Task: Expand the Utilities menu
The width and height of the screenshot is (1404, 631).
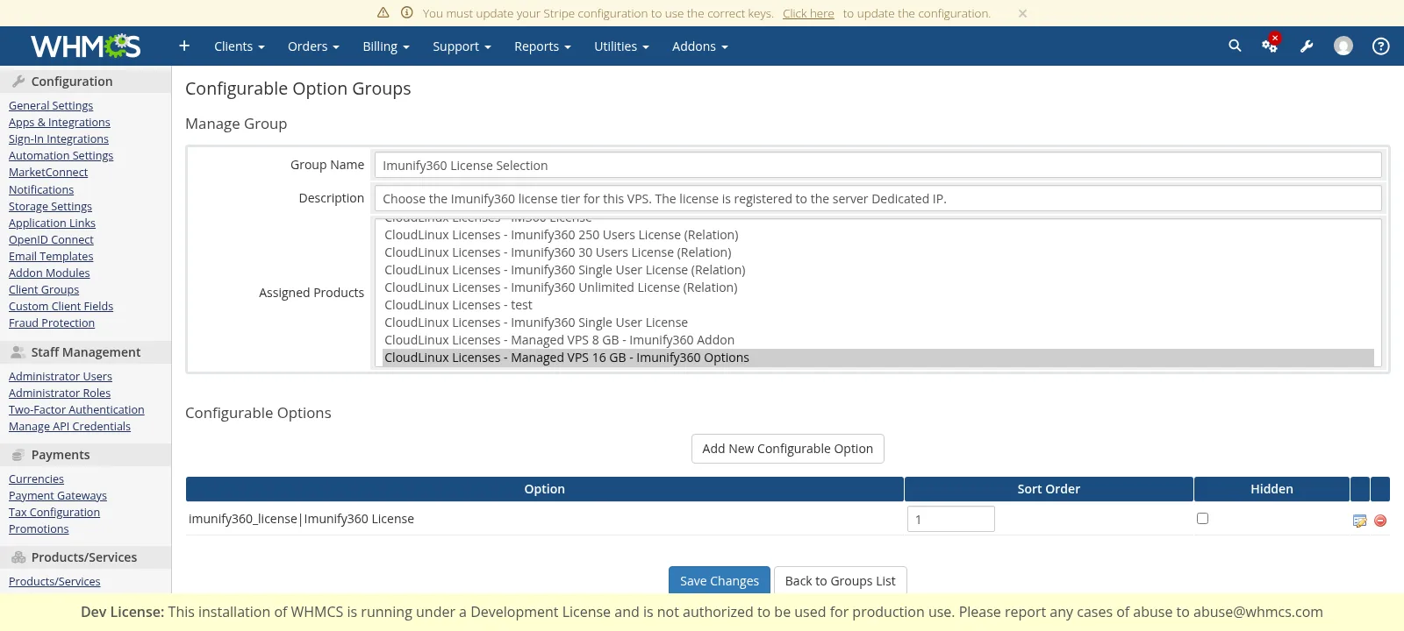Action: pyautogui.click(x=621, y=46)
